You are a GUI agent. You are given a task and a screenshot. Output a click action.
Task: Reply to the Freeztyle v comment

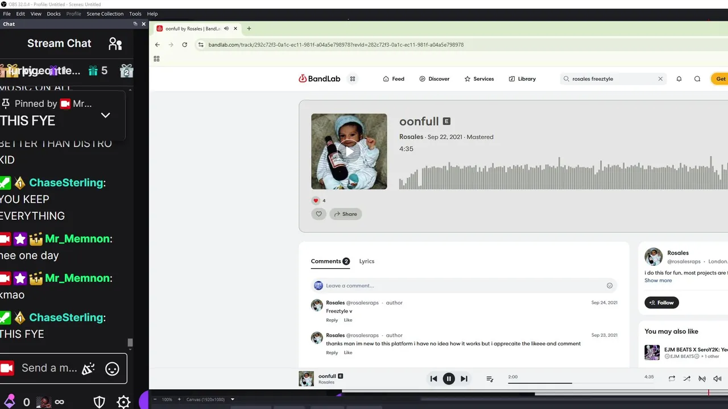332,320
